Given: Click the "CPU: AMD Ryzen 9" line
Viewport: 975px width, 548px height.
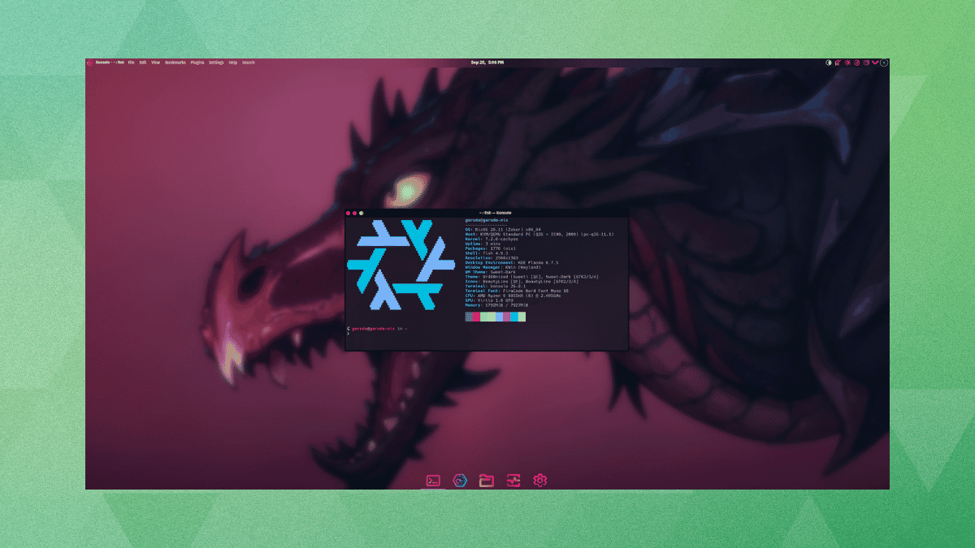Looking at the screenshot, I should point(513,296).
